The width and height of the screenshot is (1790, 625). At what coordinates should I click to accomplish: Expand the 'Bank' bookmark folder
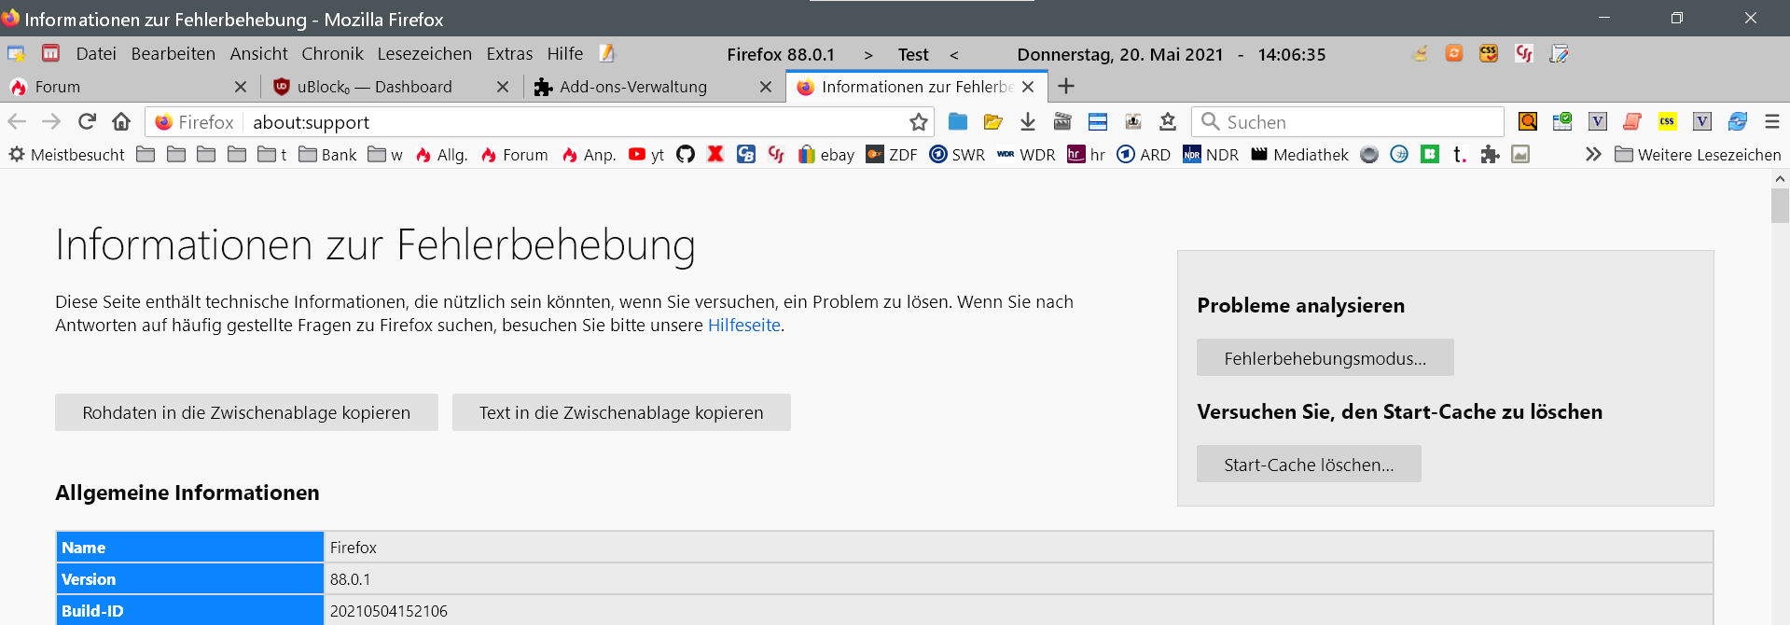pyautogui.click(x=327, y=155)
